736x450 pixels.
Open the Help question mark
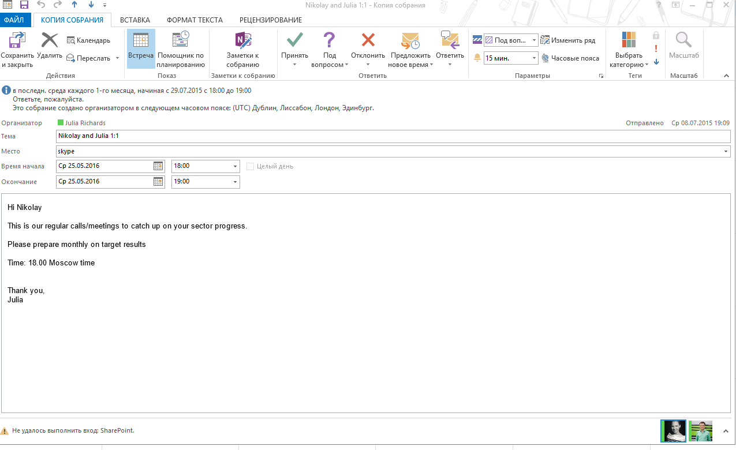(659, 5)
